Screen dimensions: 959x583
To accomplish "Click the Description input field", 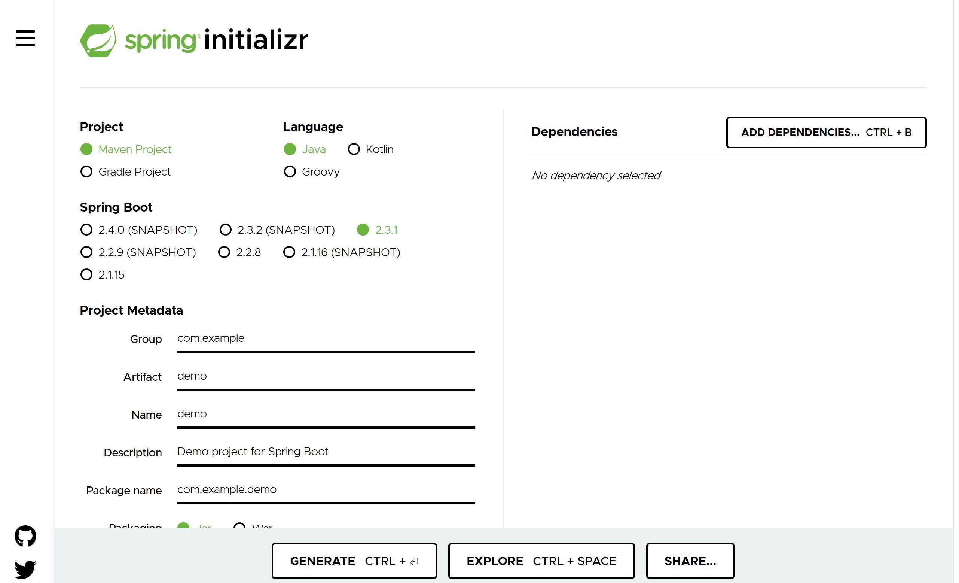I will (x=326, y=452).
